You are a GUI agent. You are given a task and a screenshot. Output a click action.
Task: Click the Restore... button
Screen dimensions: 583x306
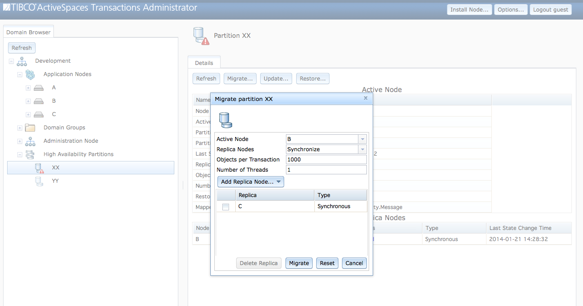(x=313, y=78)
